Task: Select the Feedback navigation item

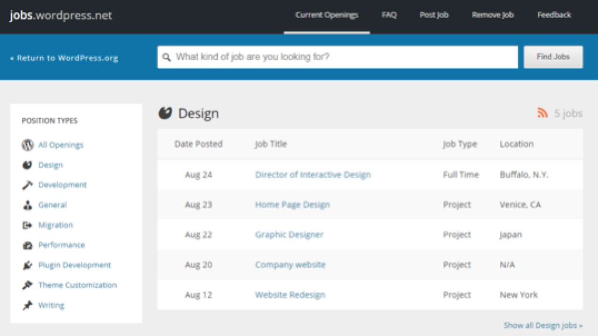Action: coord(554,15)
